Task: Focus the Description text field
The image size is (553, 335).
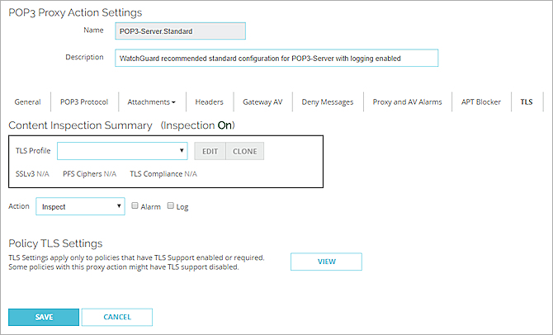Action: (x=276, y=58)
